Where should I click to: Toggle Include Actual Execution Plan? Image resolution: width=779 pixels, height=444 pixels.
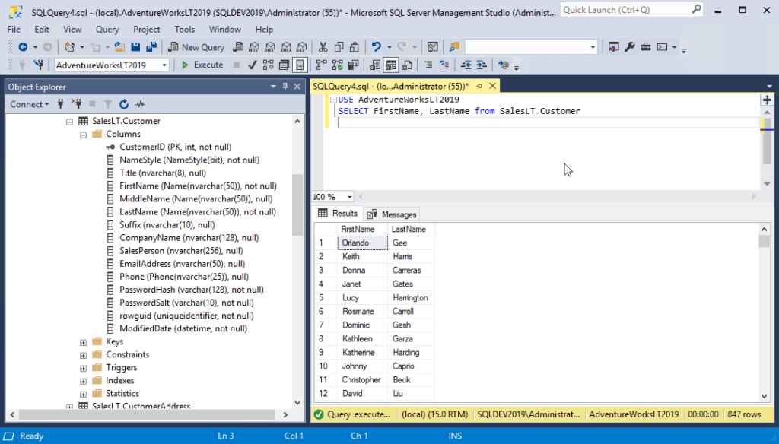[322, 65]
